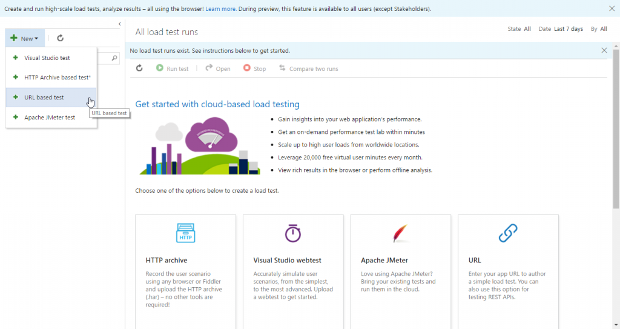Select the URL card title

pyautogui.click(x=475, y=260)
